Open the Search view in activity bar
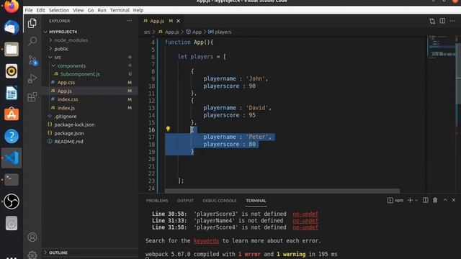461x259 pixels. pyautogui.click(x=32, y=41)
